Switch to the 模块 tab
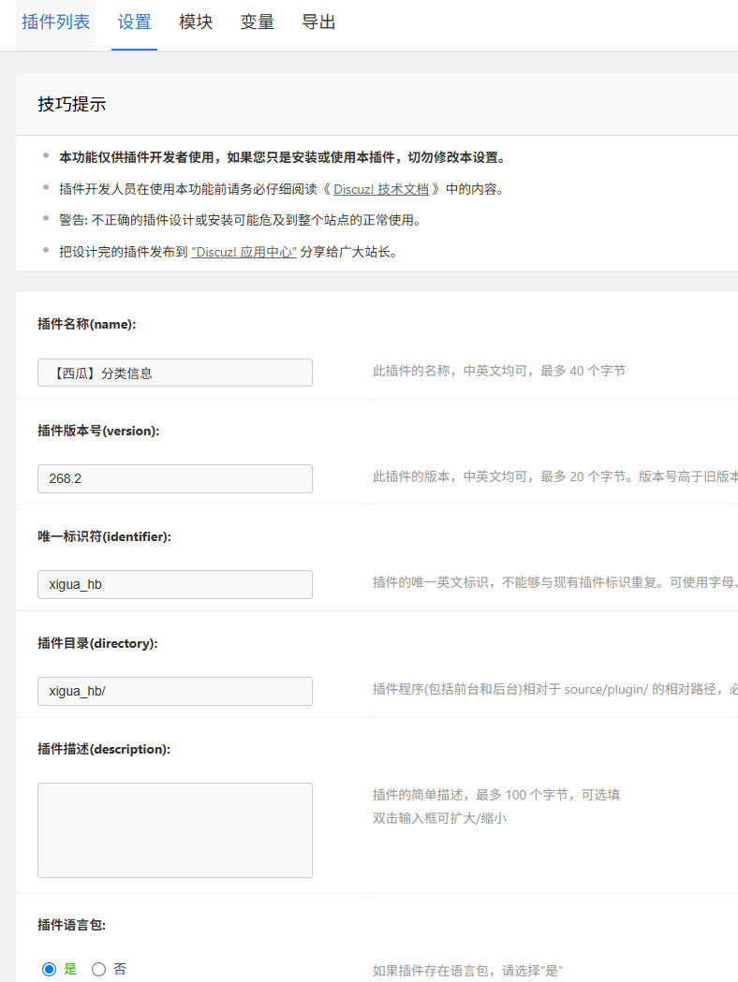Screen dimensions: 738x982 (x=196, y=22)
